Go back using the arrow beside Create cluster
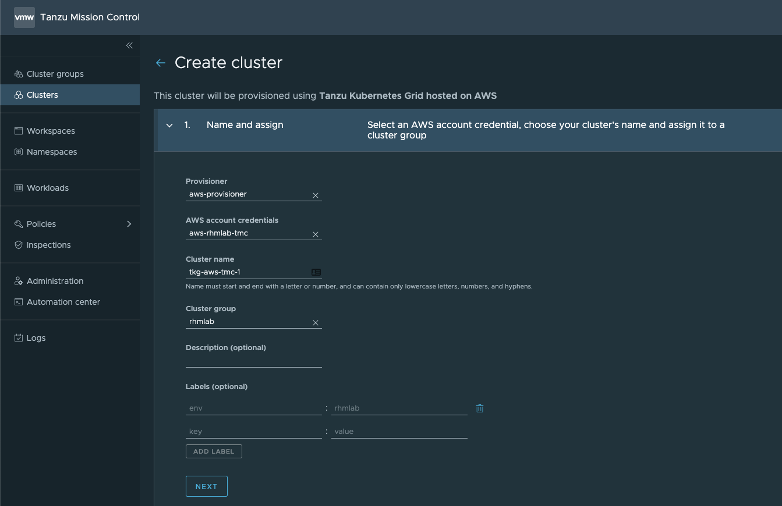The height and width of the screenshot is (506, 782). coord(161,63)
